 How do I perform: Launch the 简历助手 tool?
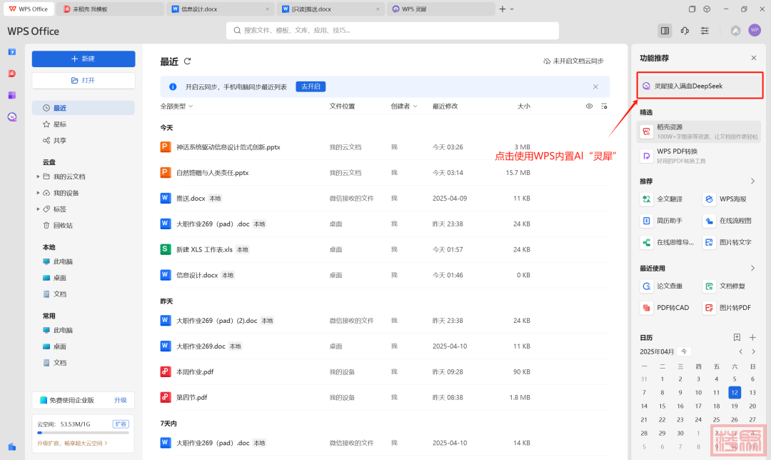click(x=662, y=221)
